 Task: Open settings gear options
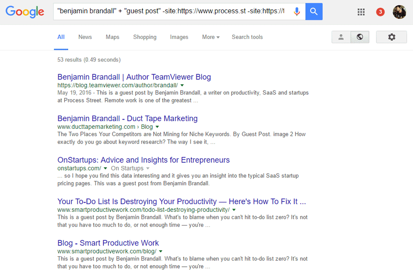click(x=391, y=37)
